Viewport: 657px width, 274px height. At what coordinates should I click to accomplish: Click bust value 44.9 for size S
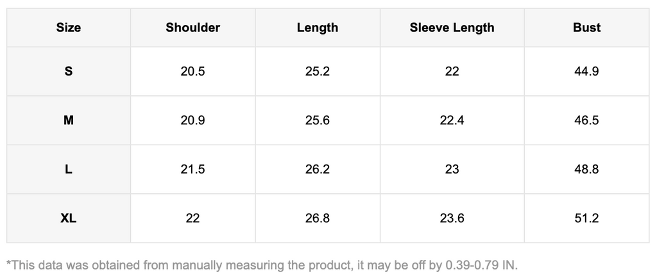[x=586, y=72]
